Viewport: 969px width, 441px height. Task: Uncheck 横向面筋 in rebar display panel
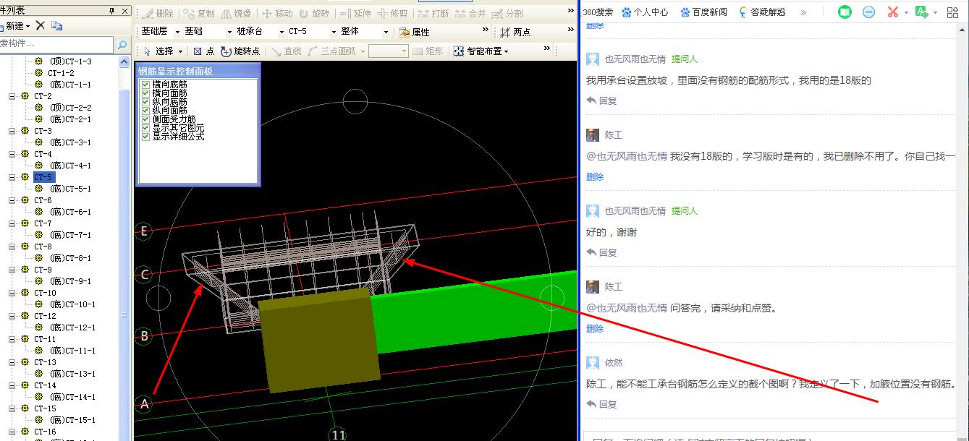click(146, 93)
